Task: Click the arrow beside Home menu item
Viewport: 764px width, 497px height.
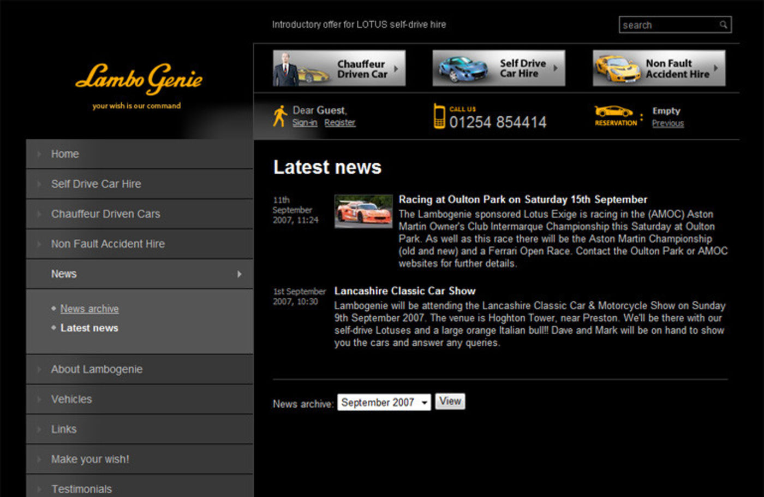Action: coord(39,155)
